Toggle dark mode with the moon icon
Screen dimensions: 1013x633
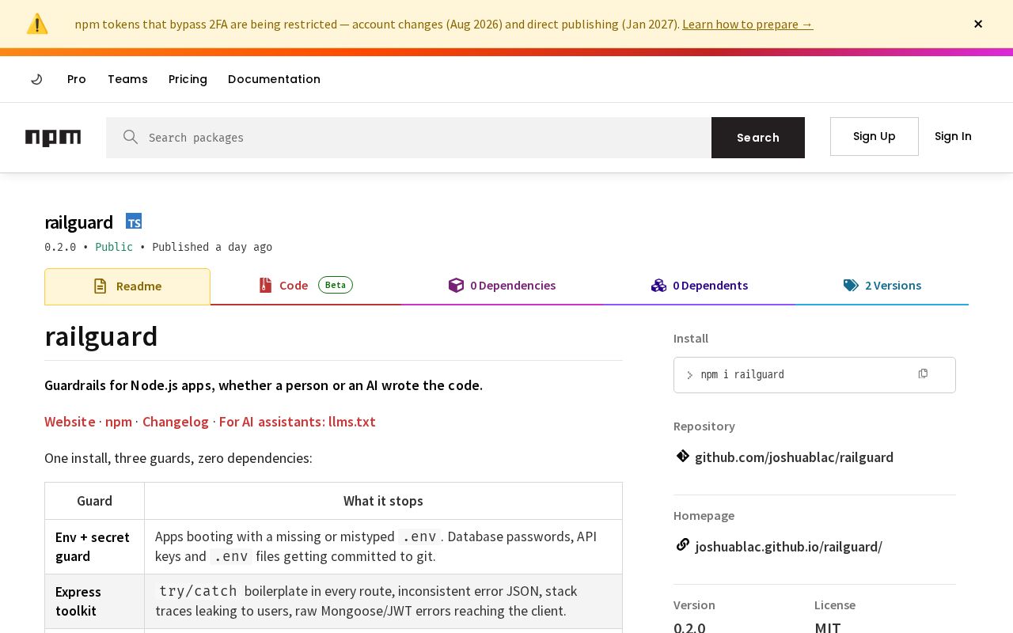(x=36, y=79)
